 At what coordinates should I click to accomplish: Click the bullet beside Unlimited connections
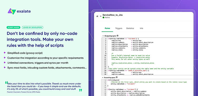click(x=5, y=62)
